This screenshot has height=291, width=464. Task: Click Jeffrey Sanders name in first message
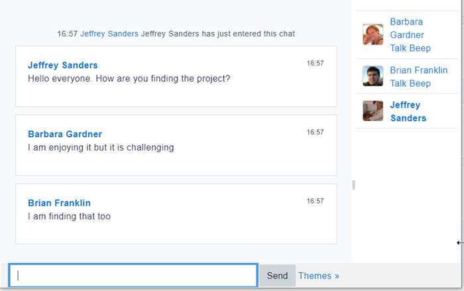[x=63, y=65]
